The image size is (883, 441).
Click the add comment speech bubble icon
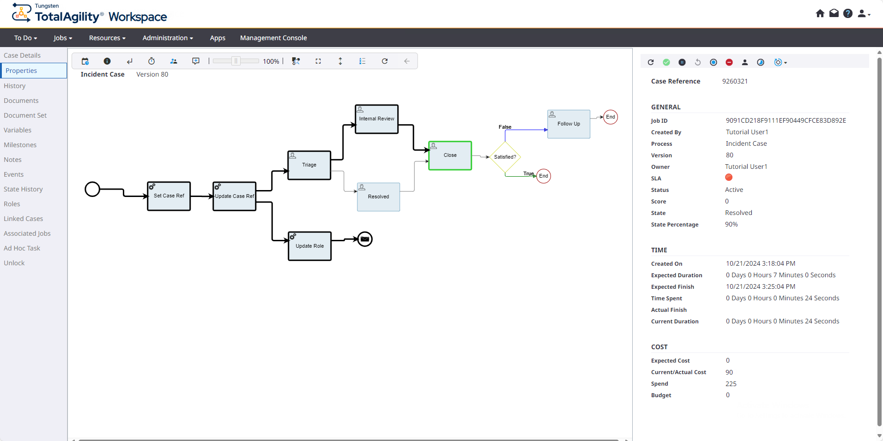click(196, 61)
